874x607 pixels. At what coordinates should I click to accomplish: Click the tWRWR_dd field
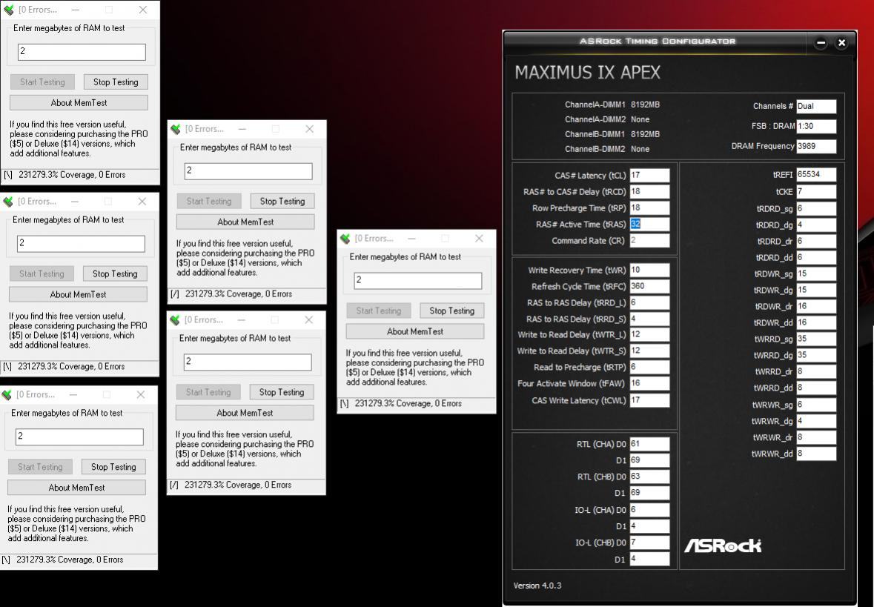point(816,453)
